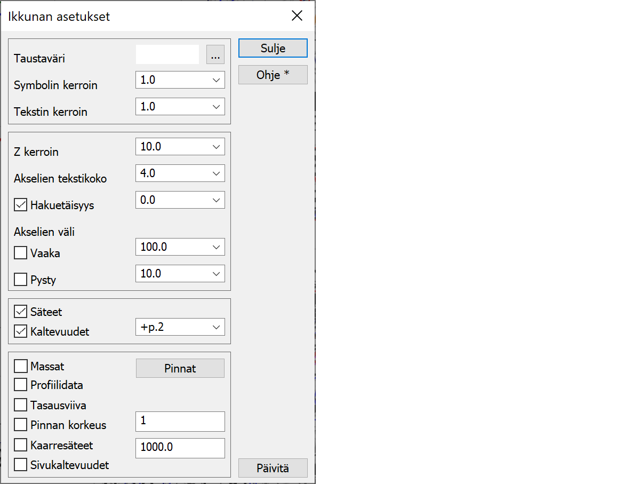The height and width of the screenshot is (484, 640).
Task: Expand the Tekstin kerroin dropdown
Action: [x=180, y=107]
